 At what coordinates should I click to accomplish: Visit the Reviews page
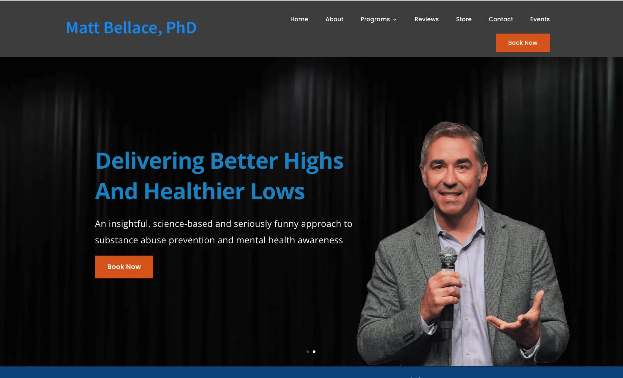[x=427, y=19]
